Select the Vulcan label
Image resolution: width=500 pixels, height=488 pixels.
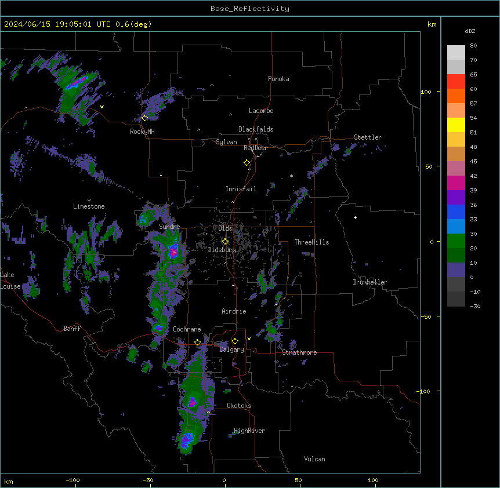point(315,459)
